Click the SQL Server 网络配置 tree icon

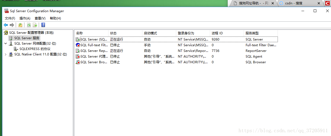pyautogui.click(x=11, y=44)
